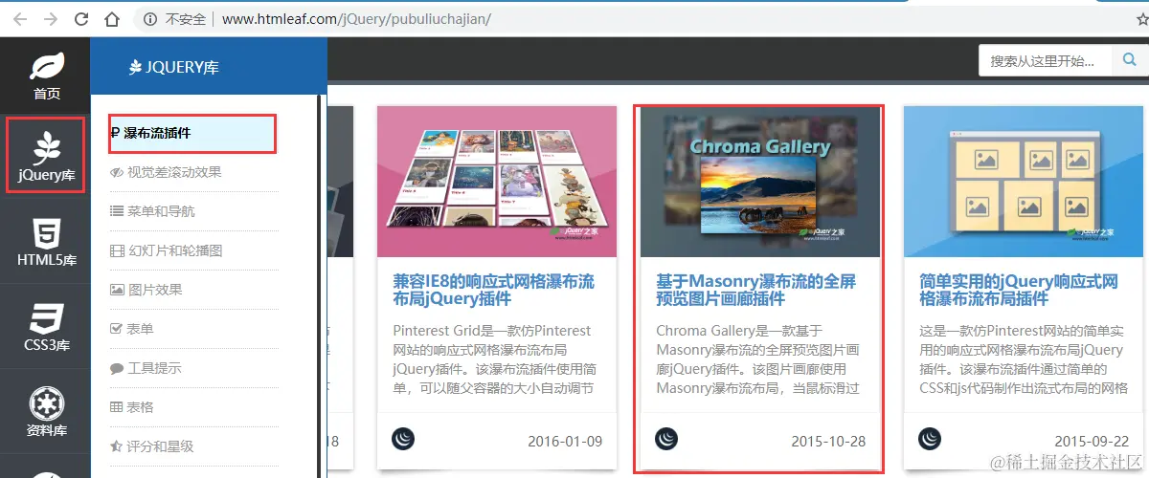
Task: View site info via the 不安全 icon
Action: pyautogui.click(x=150, y=18)
